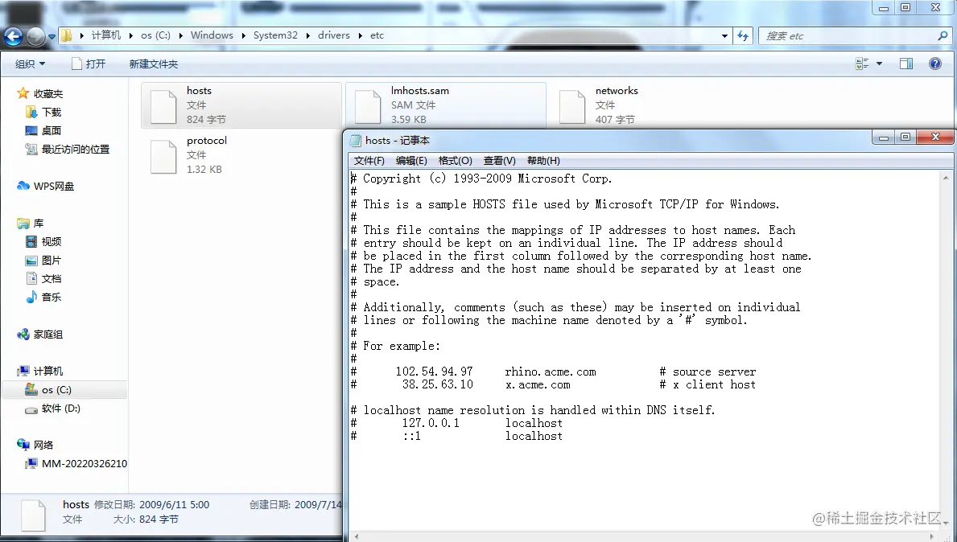Select the System32 breadcrumb in the address bar

tap(275, 35)
